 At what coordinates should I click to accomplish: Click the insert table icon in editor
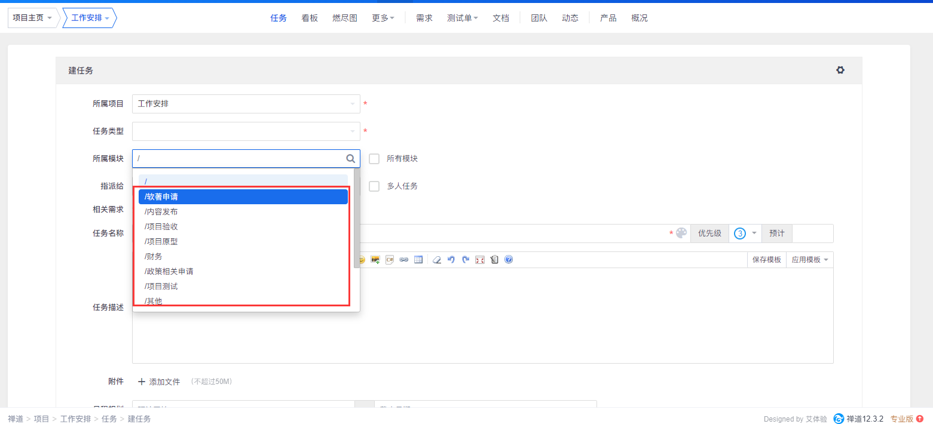click(x=418, y=260)
